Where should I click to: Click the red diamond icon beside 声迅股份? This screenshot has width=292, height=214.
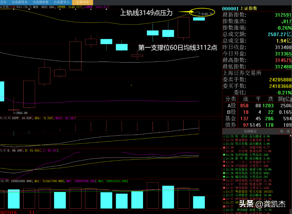(224, 166)
